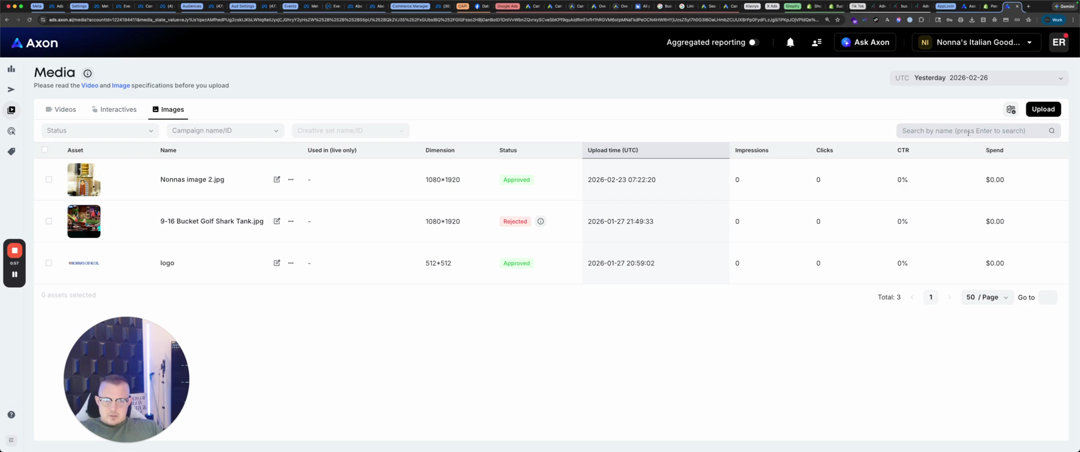Viewport: 1080px width, 452px height.
Task: Open the column settings icon beside Upload
Action: coord(1011,110)
